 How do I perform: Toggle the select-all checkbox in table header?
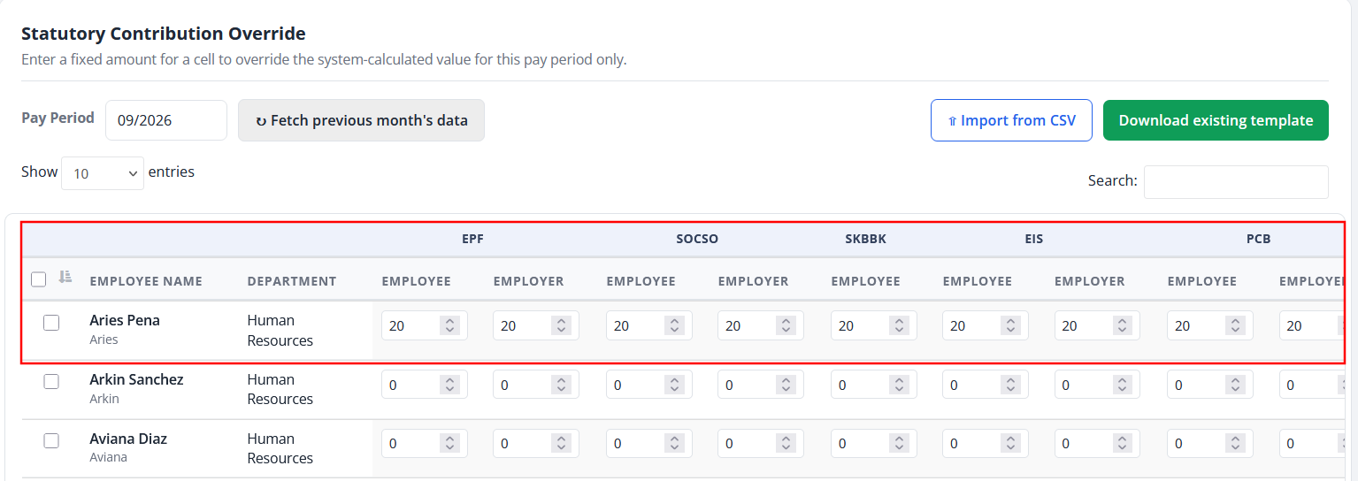tap(38, 279)
